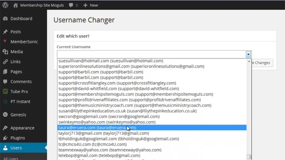
Task: Click the Plugins plug icon
Action: coord(5,138)
